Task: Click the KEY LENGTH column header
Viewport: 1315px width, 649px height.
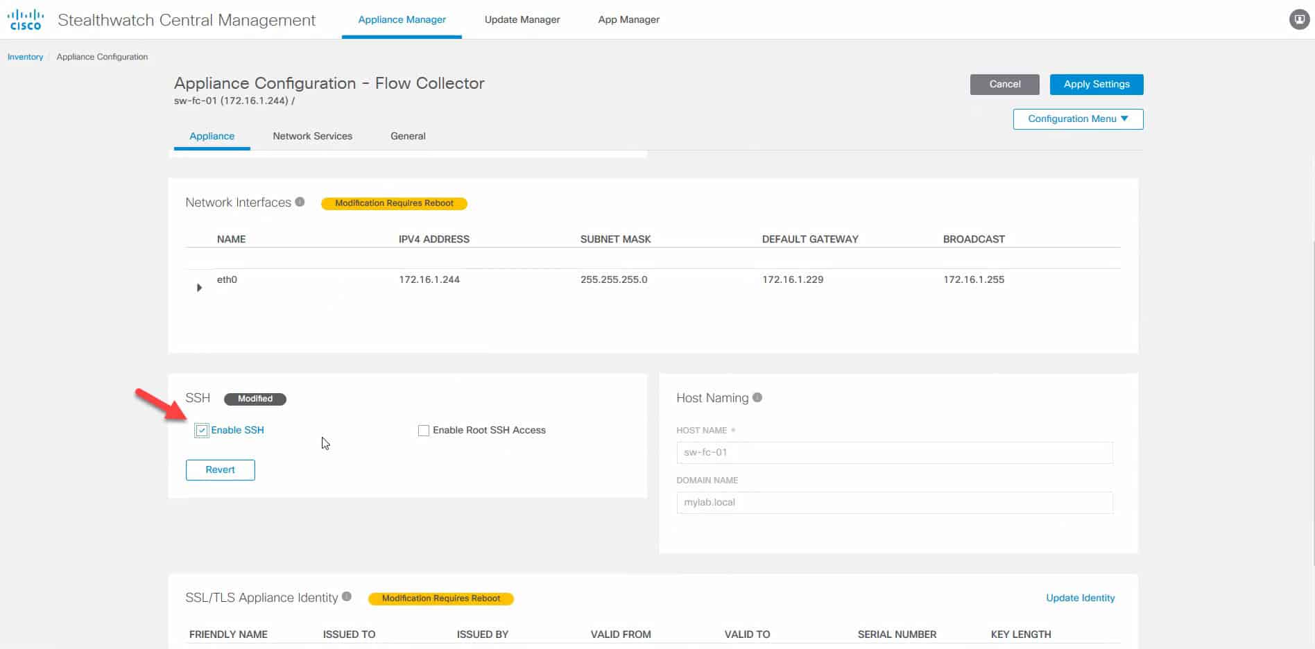Action: [x=1021, y=634]
